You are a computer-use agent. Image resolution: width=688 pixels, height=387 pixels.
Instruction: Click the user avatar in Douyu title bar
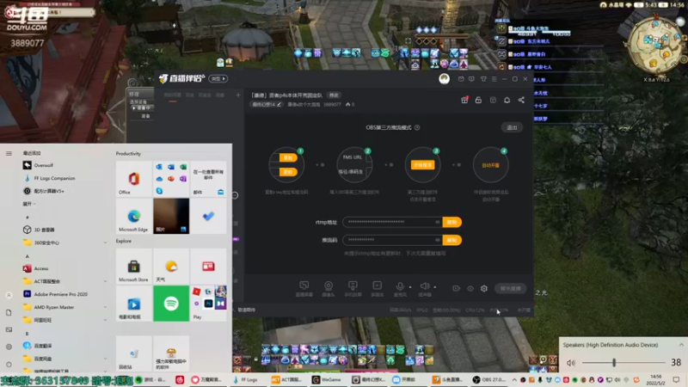[444, 78]
